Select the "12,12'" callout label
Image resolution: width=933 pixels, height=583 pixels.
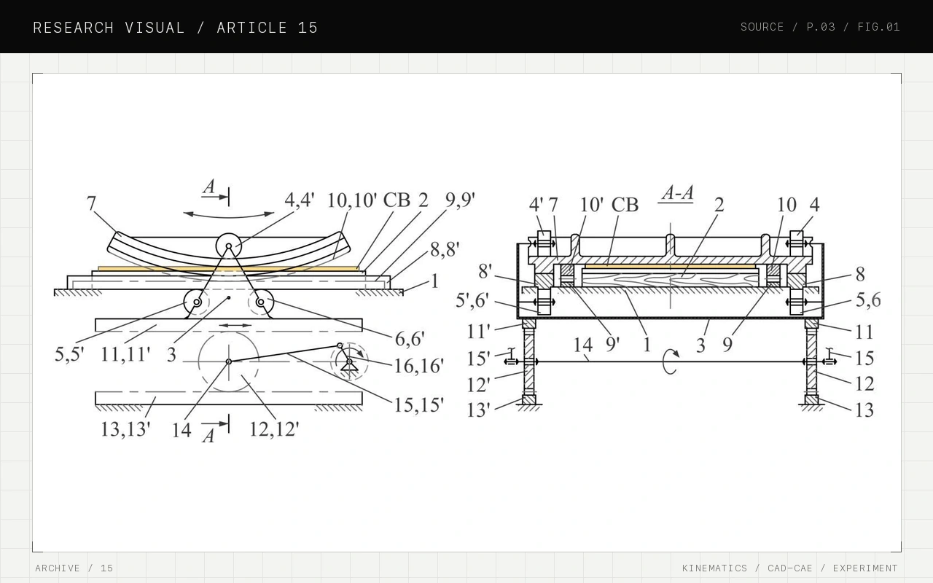274,429
